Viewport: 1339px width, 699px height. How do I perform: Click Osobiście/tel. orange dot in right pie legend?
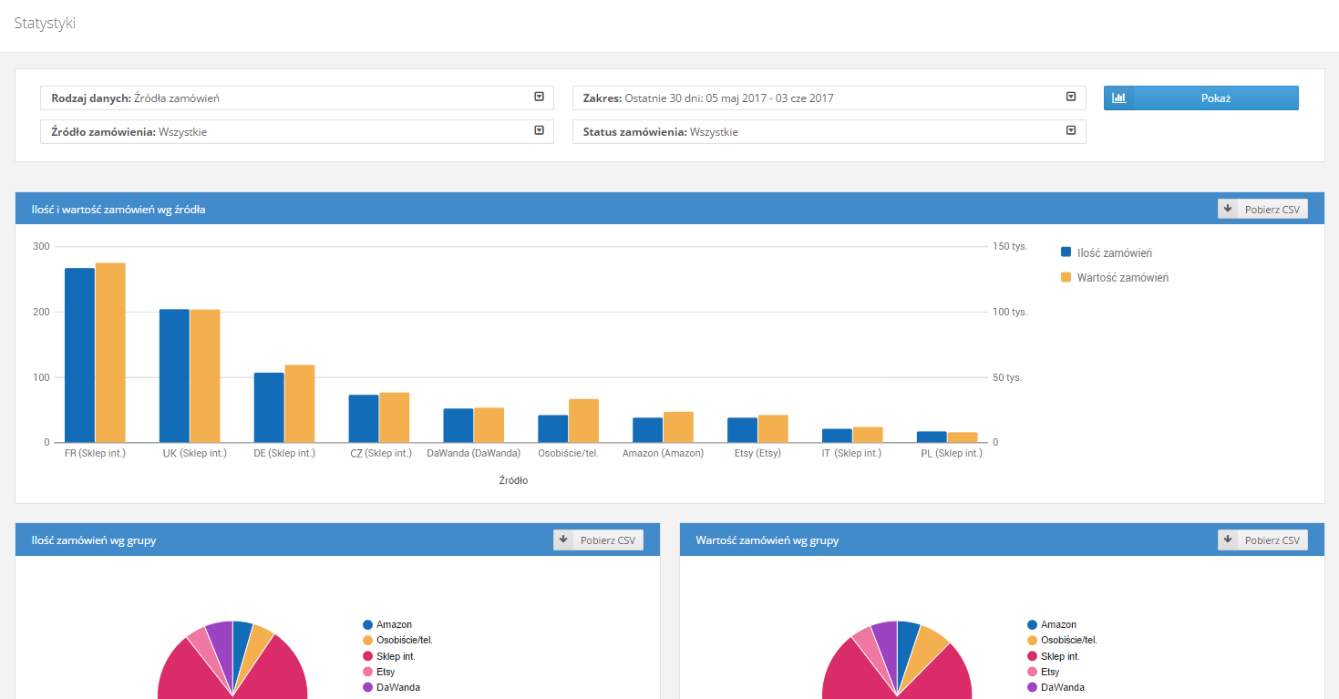point(1033,641)
